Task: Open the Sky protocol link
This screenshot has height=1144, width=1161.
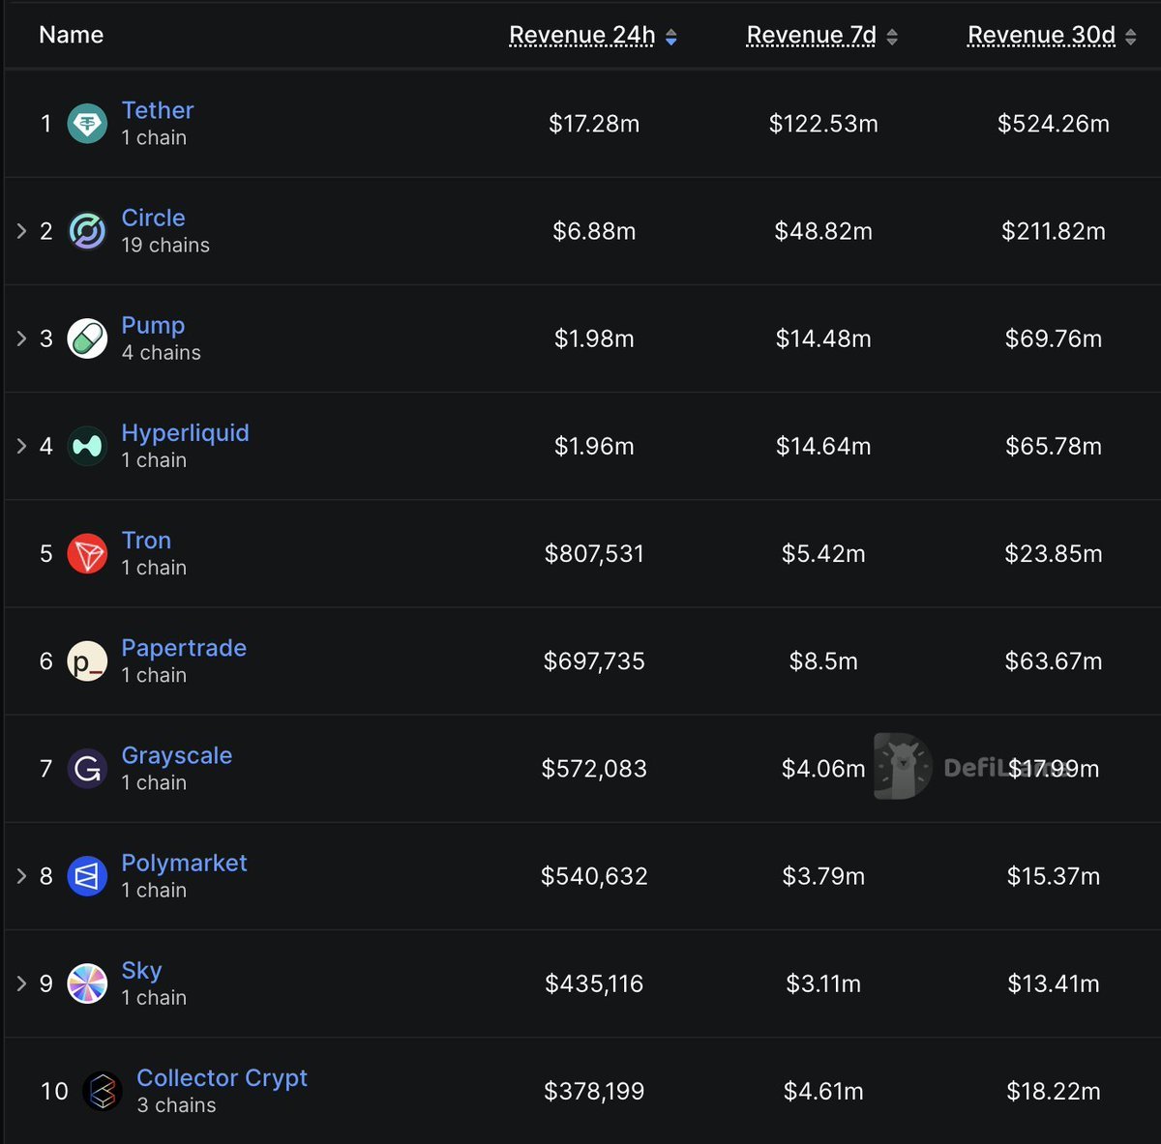Action: [141, 971]
